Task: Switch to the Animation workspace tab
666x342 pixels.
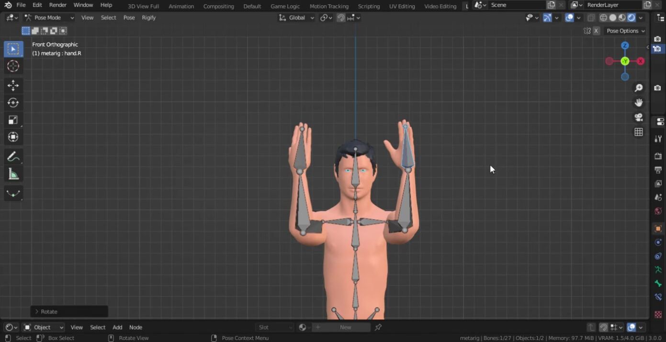Action: coord(181,6)
